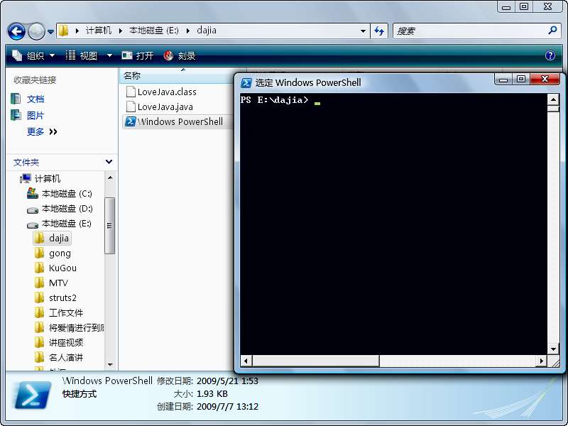Click the 打开 open toolbar button
Screen dimensions: 568x426
tap(138, 56)
